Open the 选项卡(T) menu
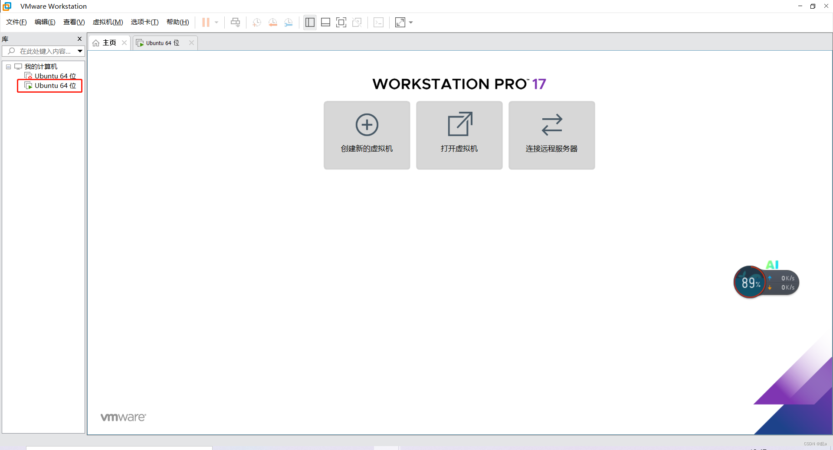 [x=145, y=22]
